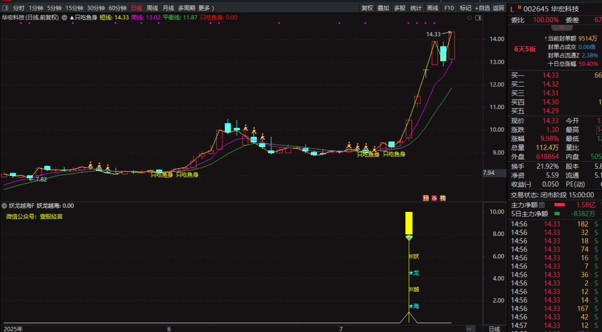Expand more timeframes via 更多
The height and width of the screenshot is (332, 602).
click(x=206, y=8)
